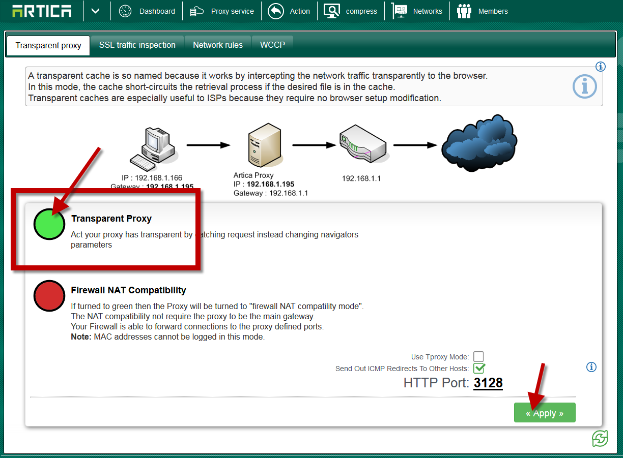The width and height of the screenshot is (623, 458).
Task: Expand the top menu chevron dropdown
Action: [x=96, y=11]
